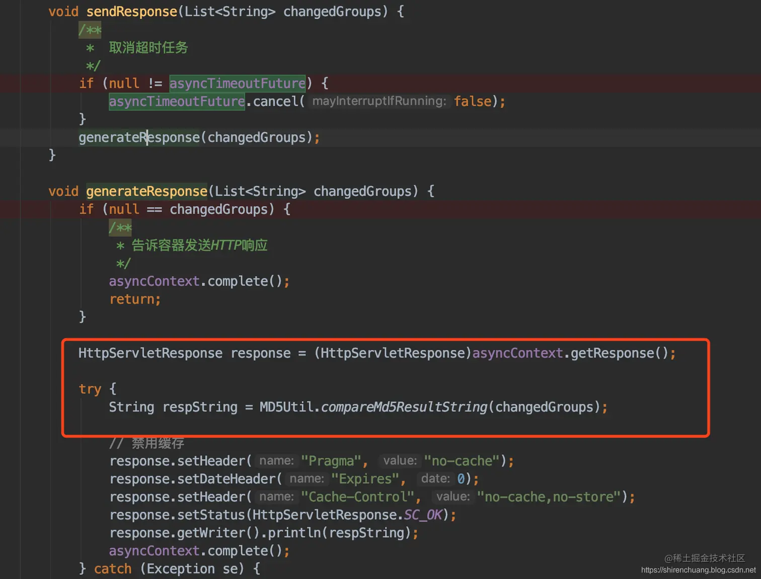Click the mayInterruptIfRunning parameter hint
Viewport: 761px width, 579px height.
pyautogui.click(x=379, y=101)
